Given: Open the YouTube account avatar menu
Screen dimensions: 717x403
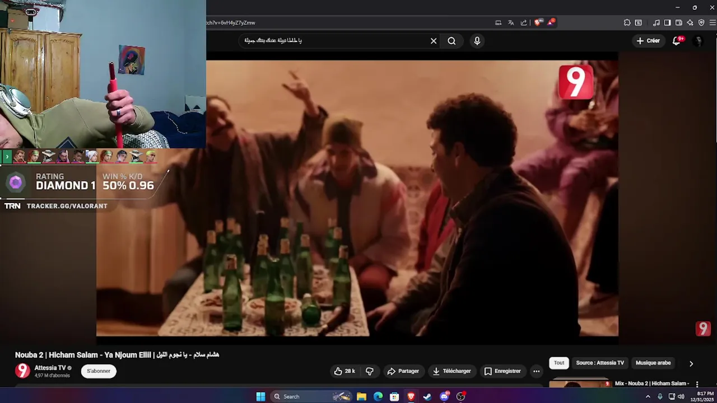Looking at the screenshot, I should 698,41.
